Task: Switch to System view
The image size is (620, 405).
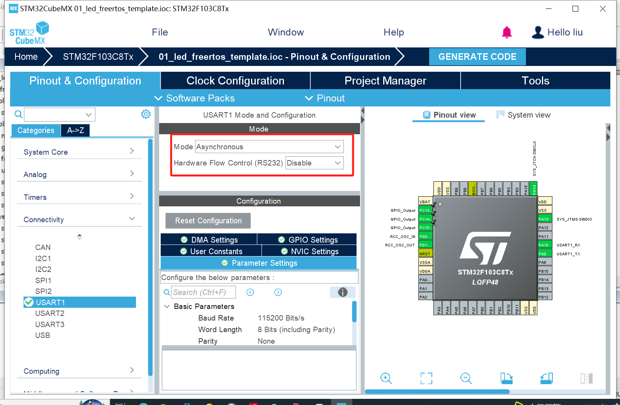Action: pos(523,115)
